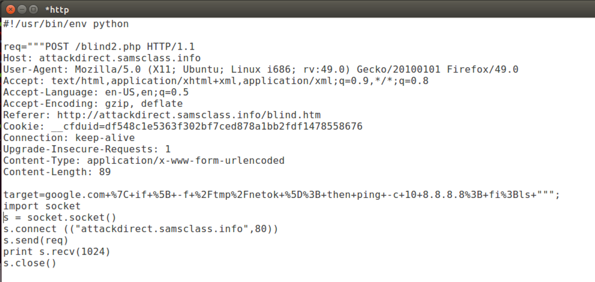Click the Content-Type header line
Screen dimensions: 595x282
tap(144, 161)
